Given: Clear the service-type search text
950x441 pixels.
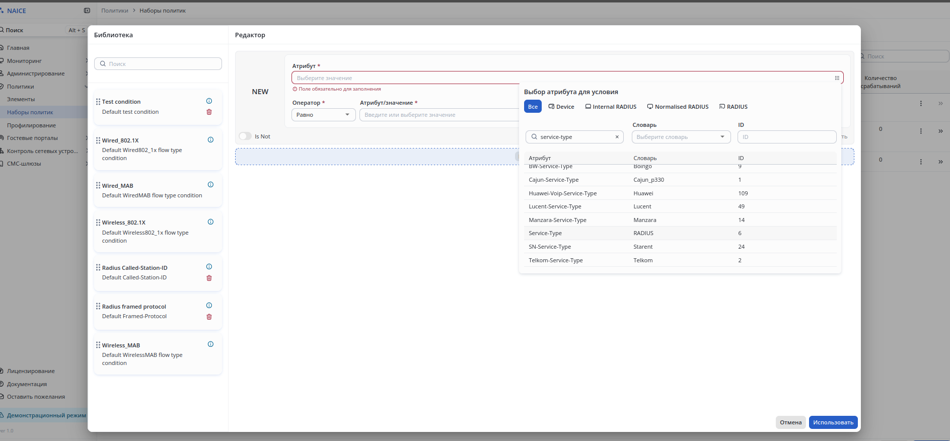Looking at the screenshot, I should (617, 137).
